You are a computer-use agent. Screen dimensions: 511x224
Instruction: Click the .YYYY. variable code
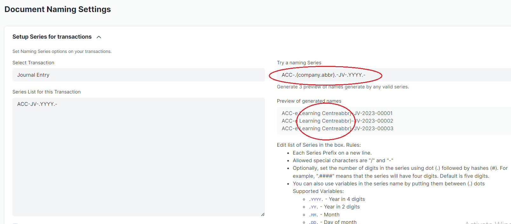pos(316,199)
